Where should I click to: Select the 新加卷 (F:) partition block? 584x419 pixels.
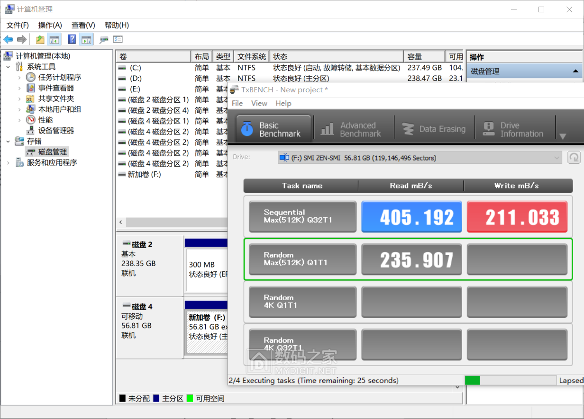(x=206, y=331)
